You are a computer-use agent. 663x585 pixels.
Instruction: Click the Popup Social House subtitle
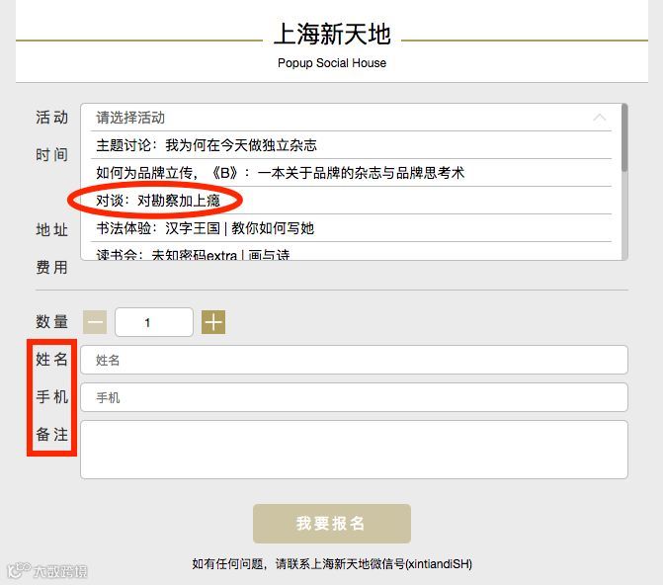(x=332, y=63)
